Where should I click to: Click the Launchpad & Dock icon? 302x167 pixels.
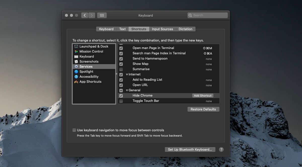pyautogui.click(x=76, y=47)
